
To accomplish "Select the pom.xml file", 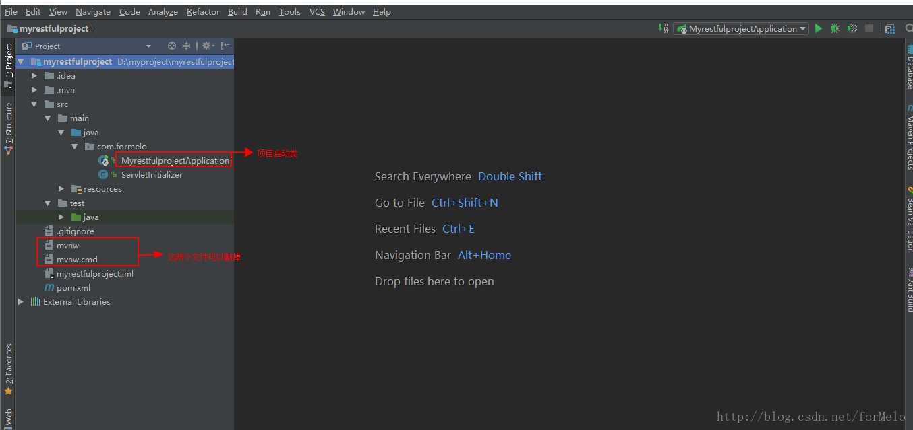I will (x=73, y=287).
